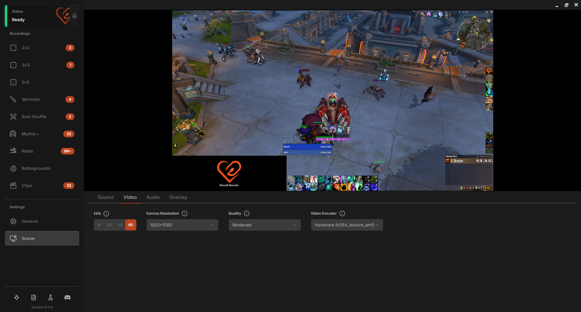
Task: Open the Clips category
Action: [42, 186]
